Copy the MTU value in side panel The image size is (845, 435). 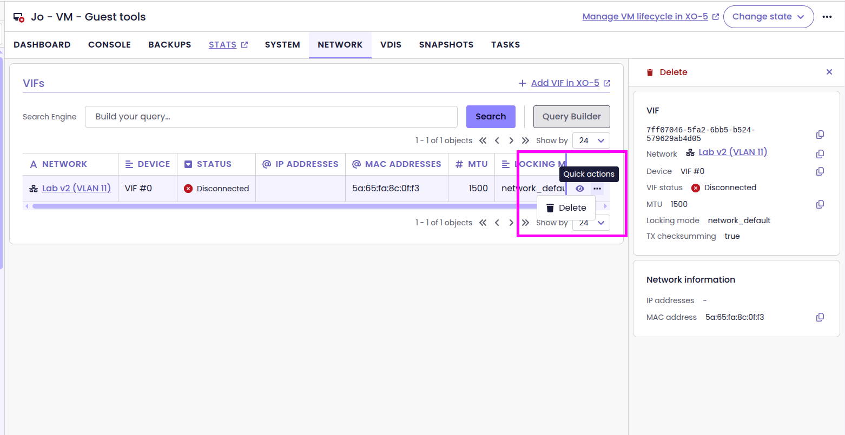click(x=820, y=204)
